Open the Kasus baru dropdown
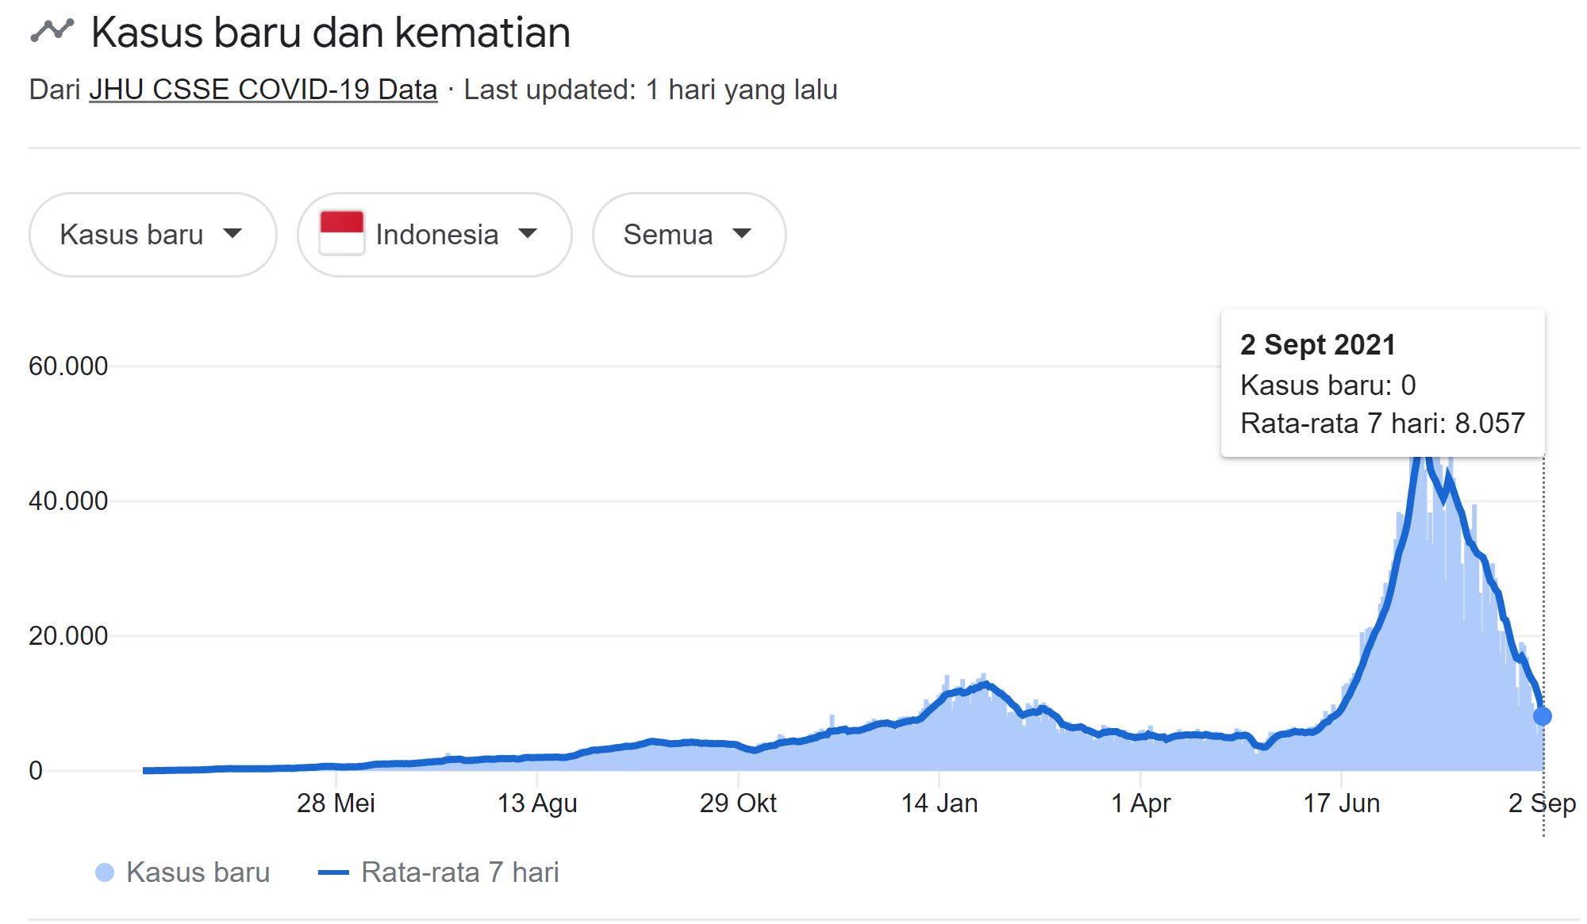This screenshot has height=924, width=1587. pyautogui.click(x=152, y=235)
